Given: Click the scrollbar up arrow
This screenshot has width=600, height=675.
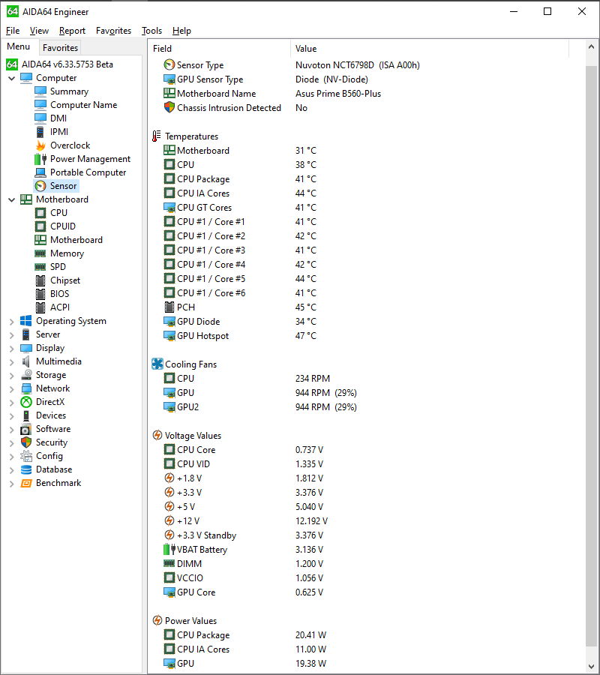Looking at the screenshot, I should (x=592, y=47).
